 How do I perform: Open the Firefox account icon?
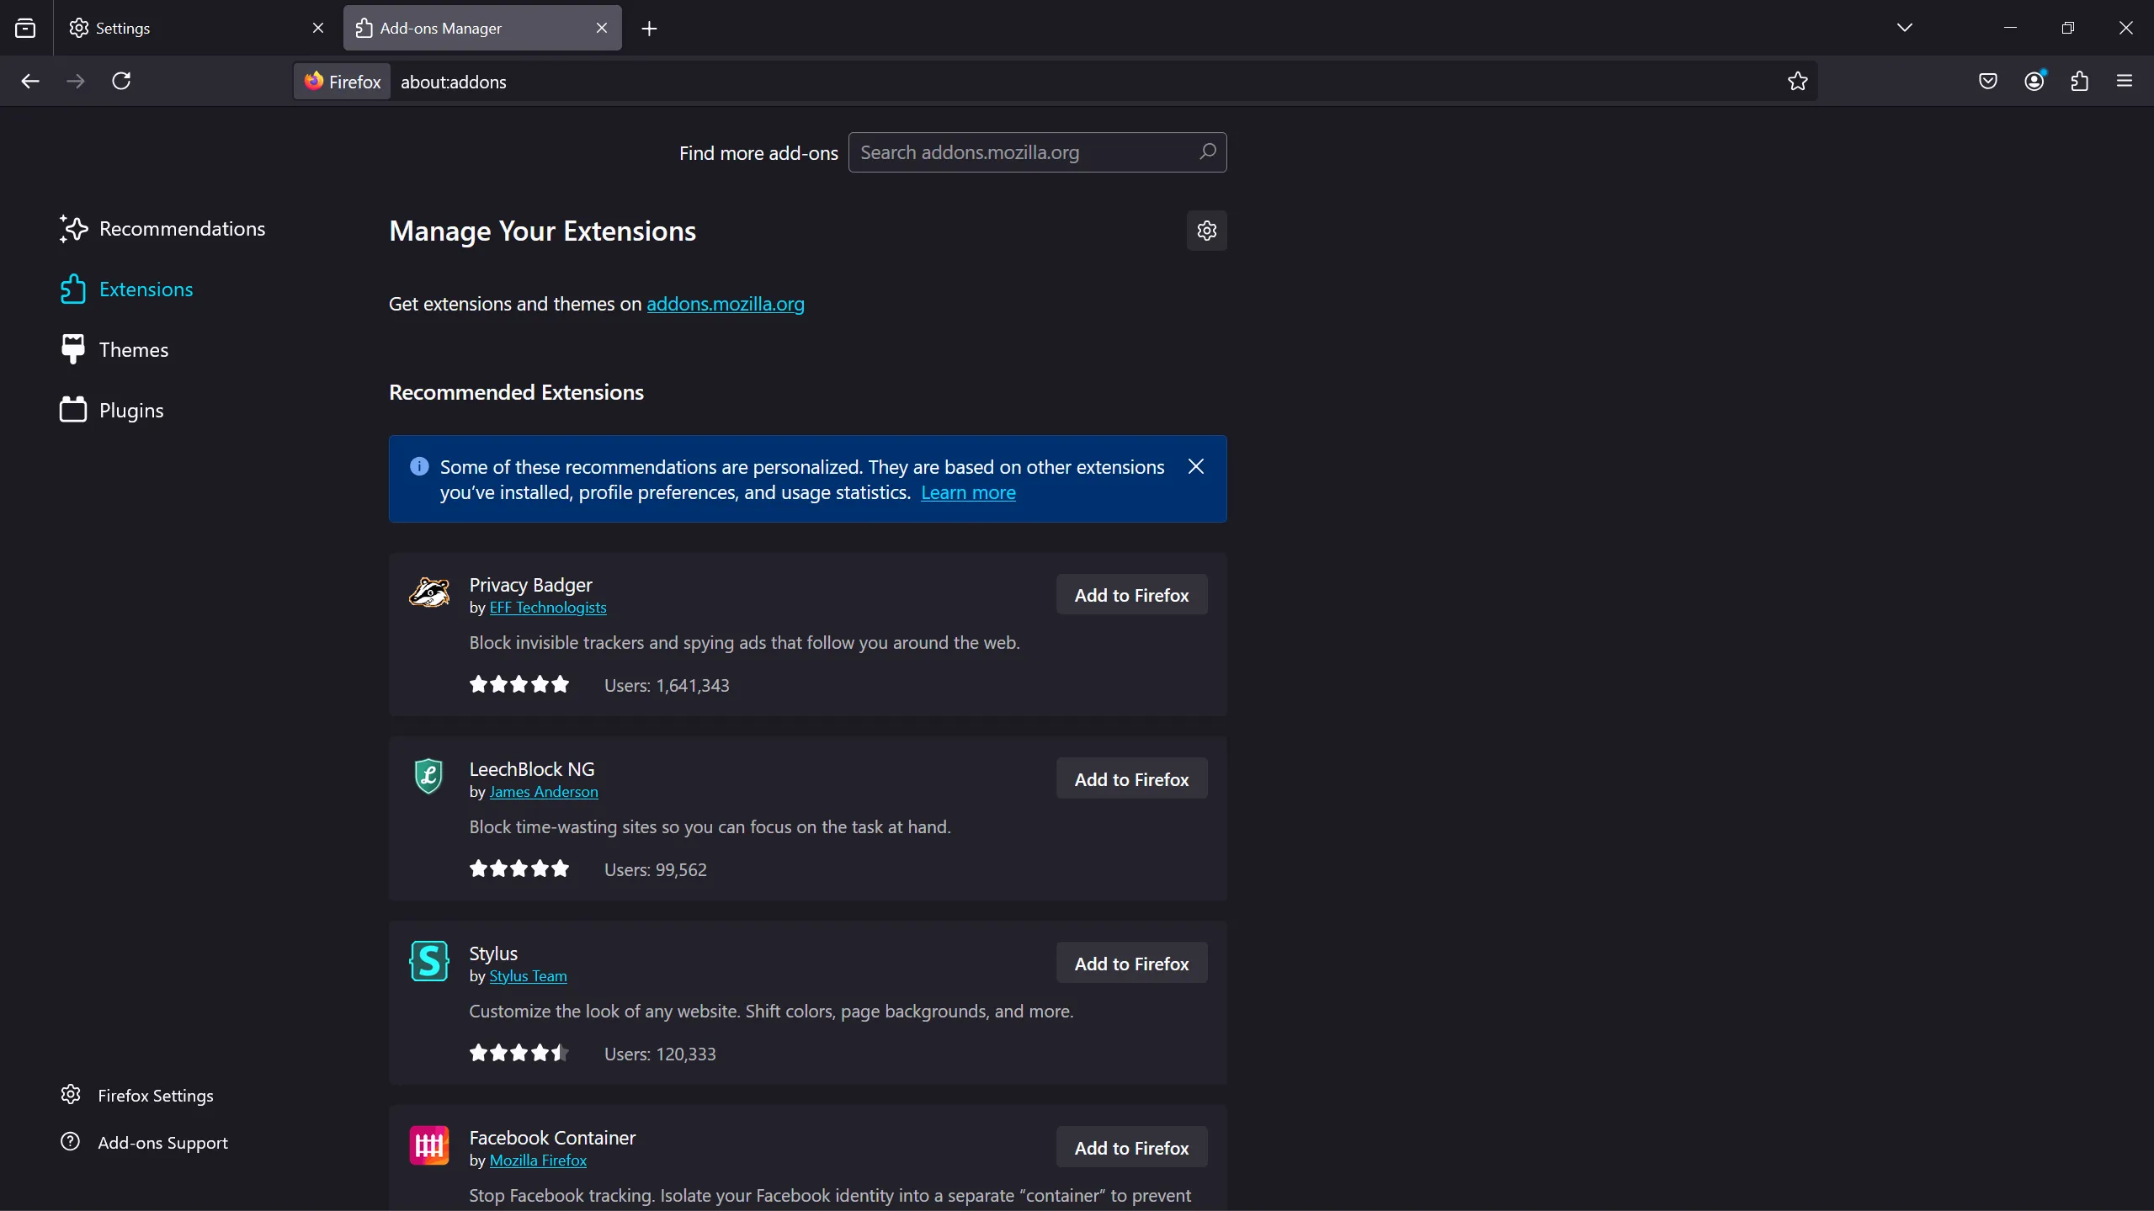click(x=2034, y=82)
